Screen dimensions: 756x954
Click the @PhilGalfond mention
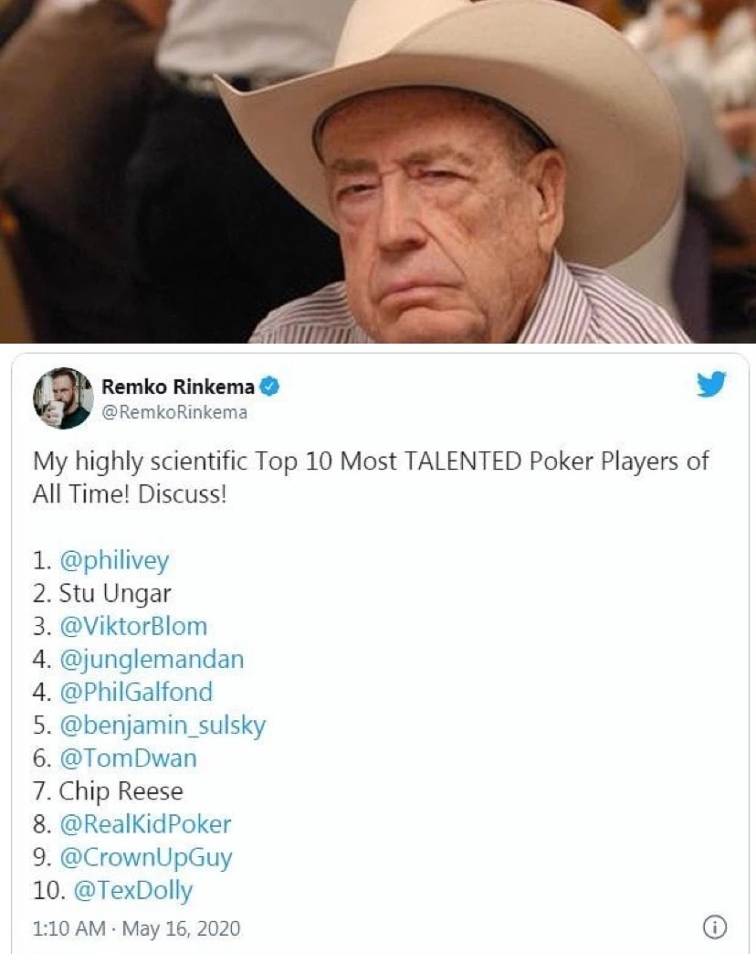point(136,693)
